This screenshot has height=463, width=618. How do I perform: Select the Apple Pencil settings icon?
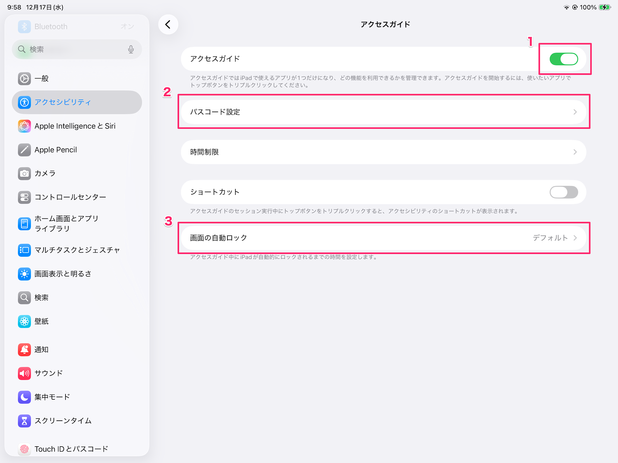coord(24,150)
